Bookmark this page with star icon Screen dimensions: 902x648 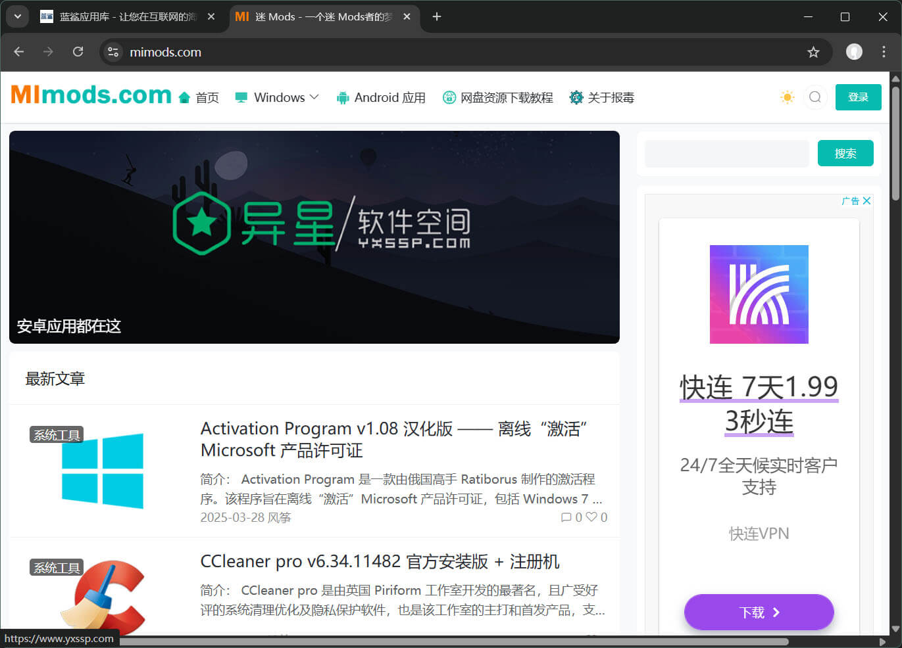(x=813, y=52)
